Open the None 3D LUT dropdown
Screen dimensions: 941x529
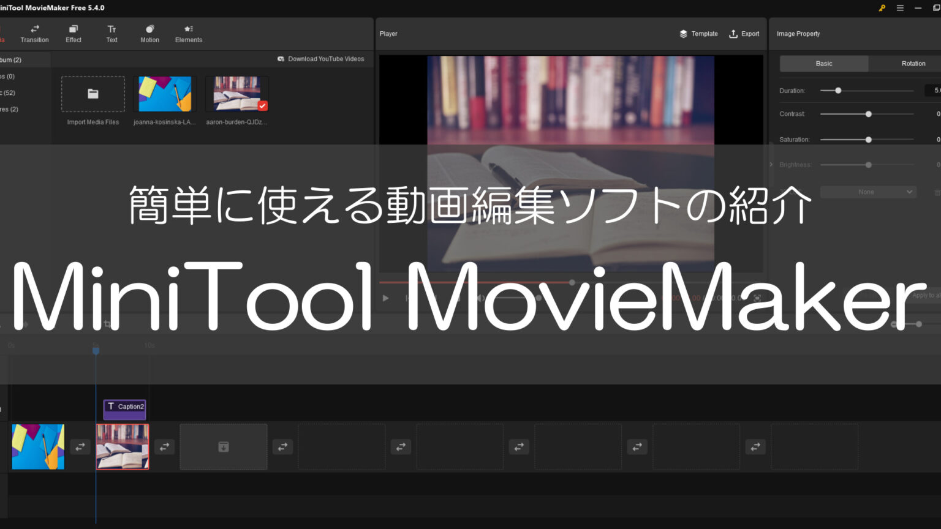(868, 192)
